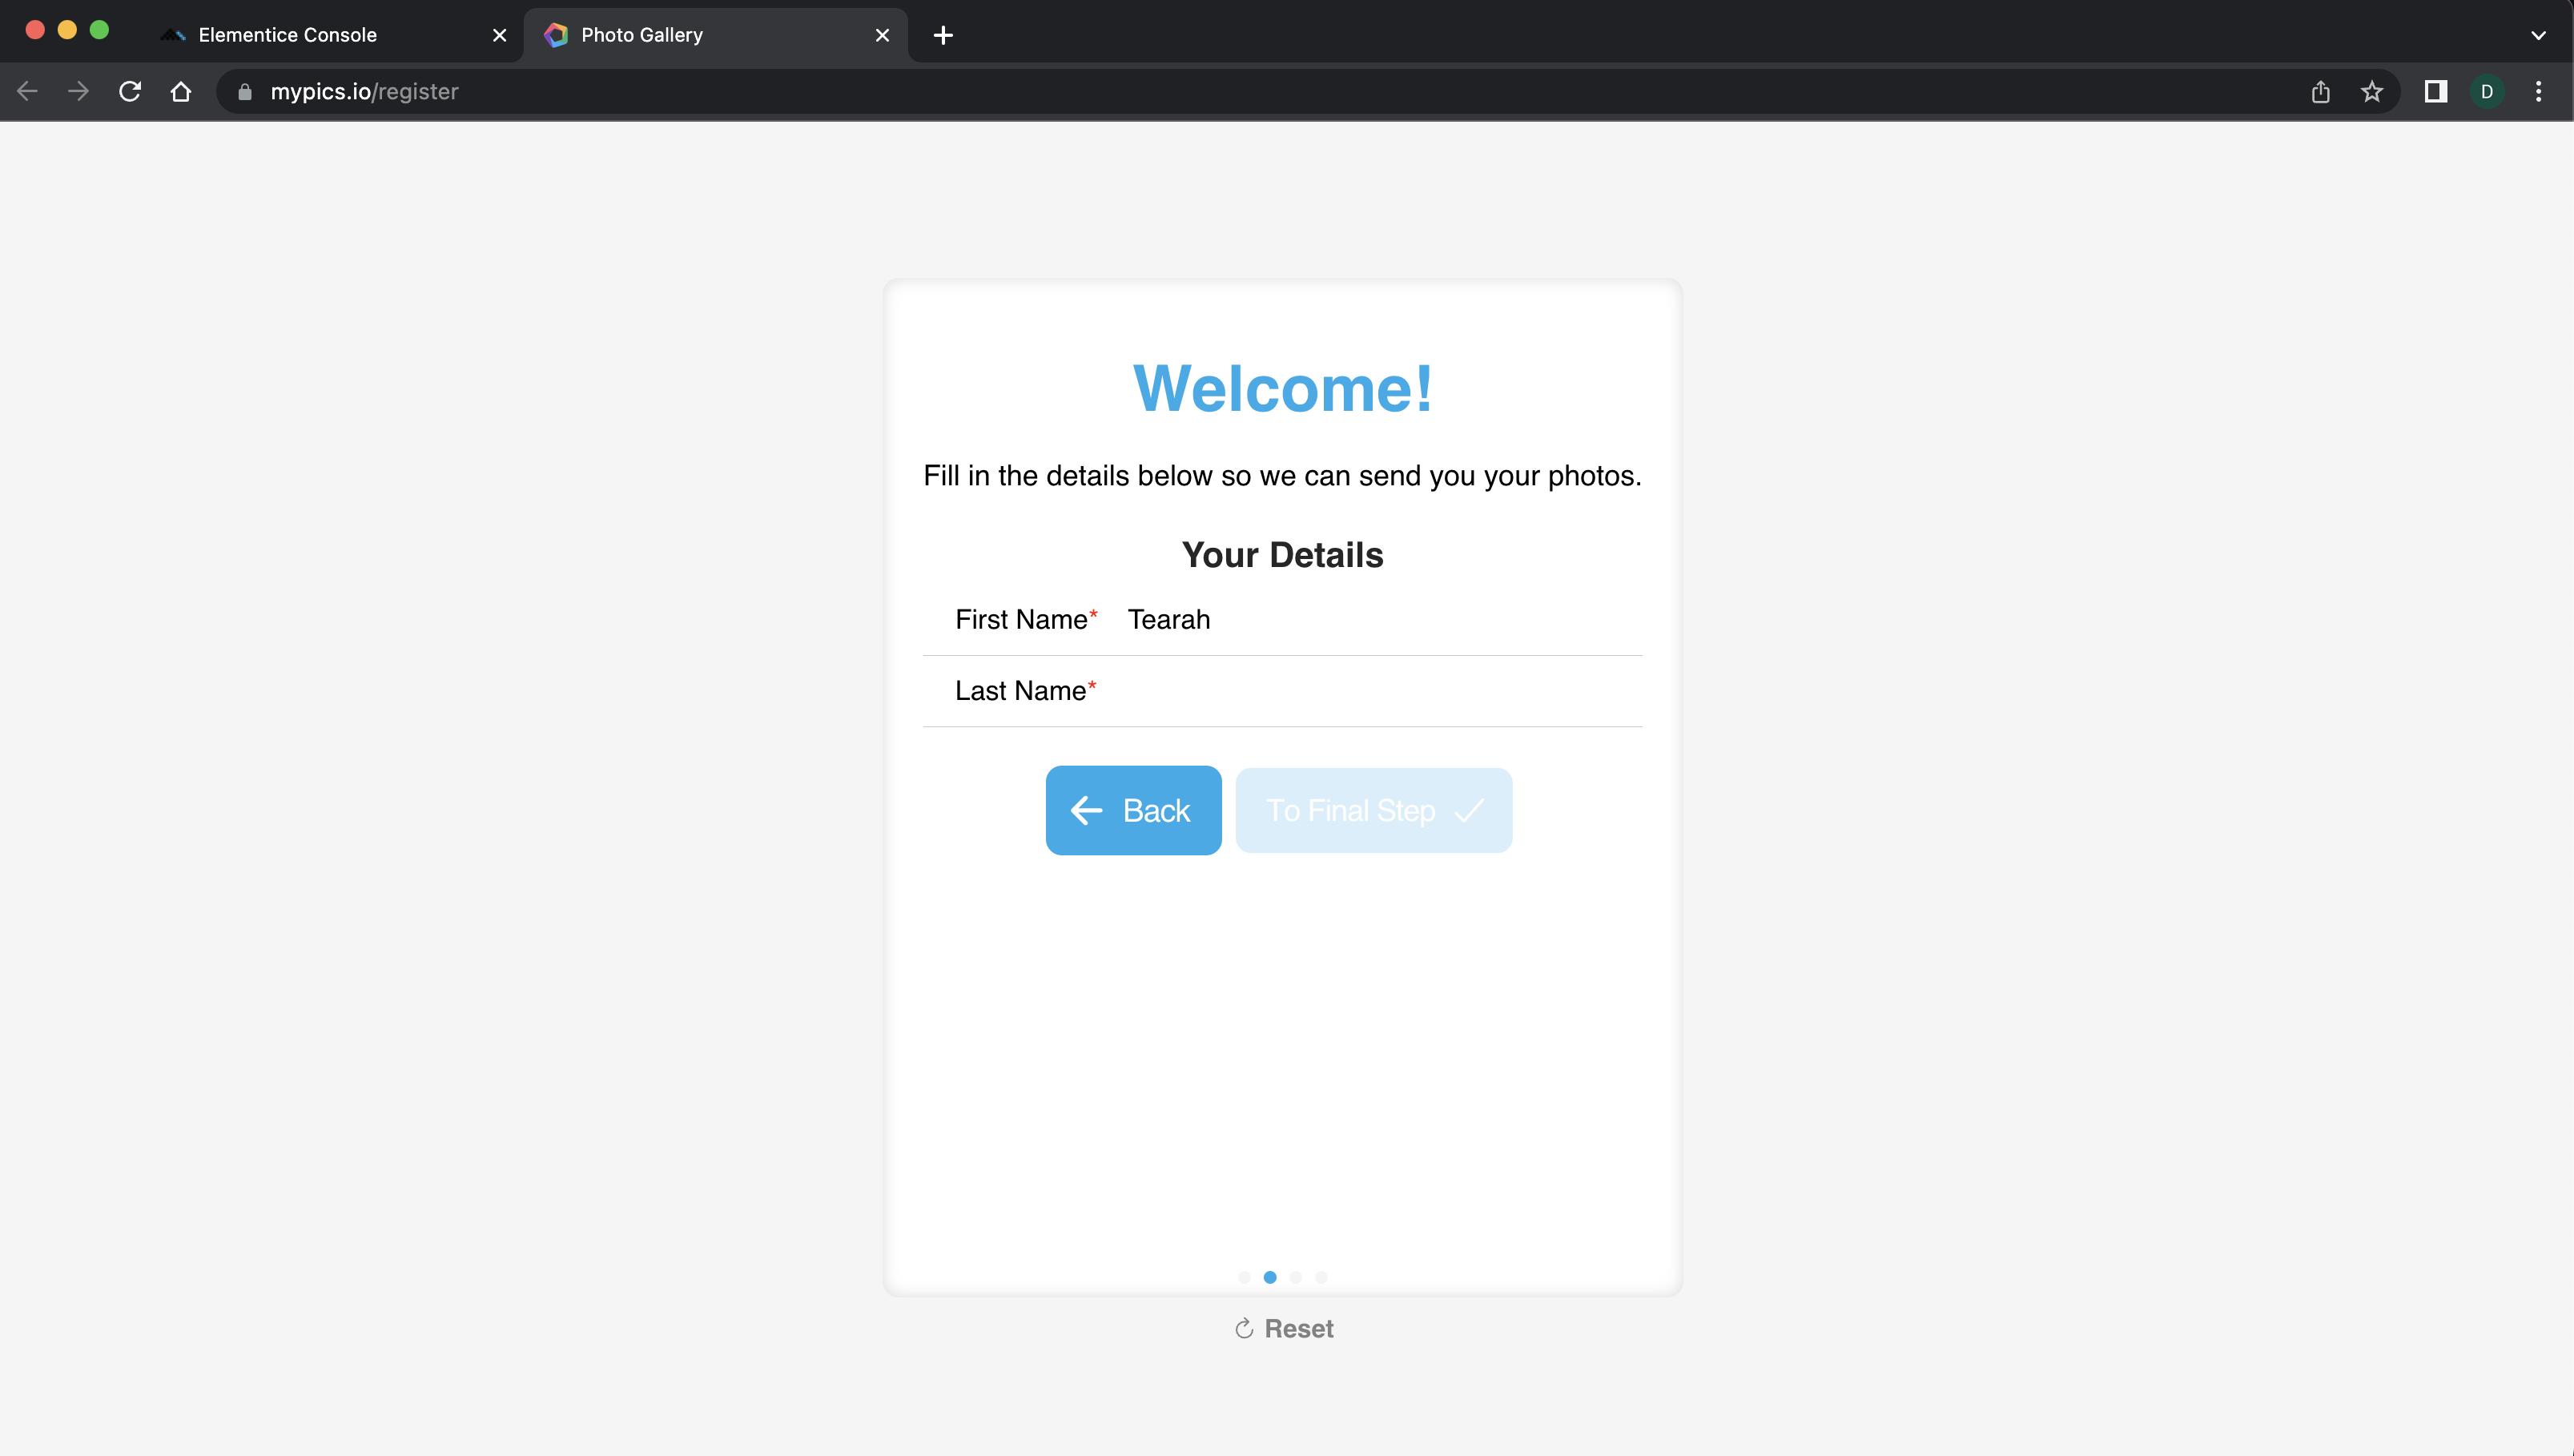2574x1456 pixels.
Task: Bookmark this page with star icon
Action: [x=2372, y=92]
